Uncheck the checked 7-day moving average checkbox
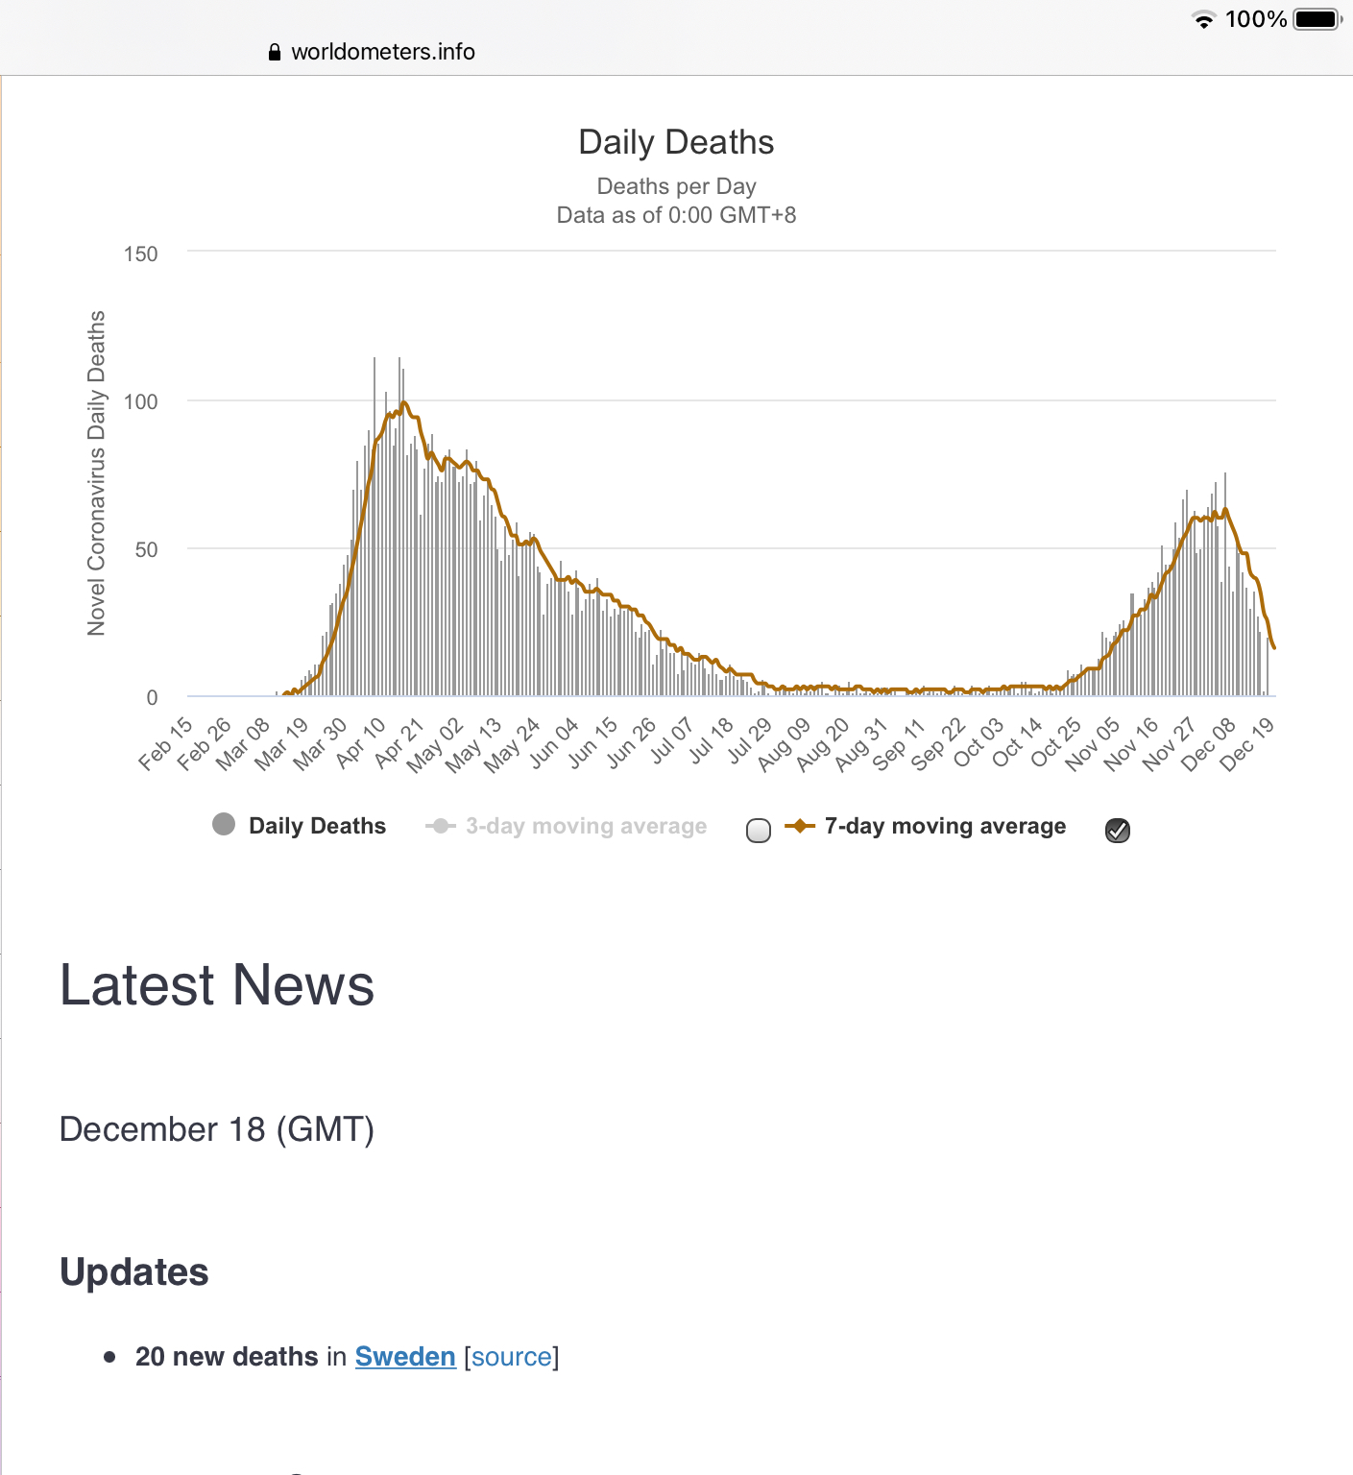This screenshot has width=1353, height=1475. (x=1118, y=831)
